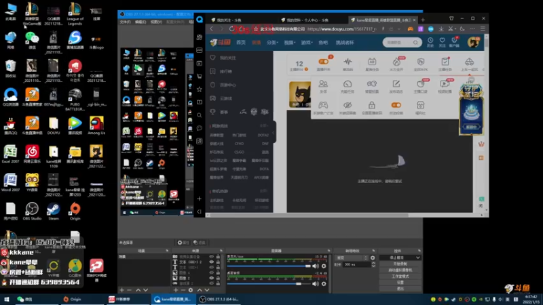Collapse the Douyu left sidebar arrow handle
Viewport: 543px width, 305px height.
coord(274,132)
